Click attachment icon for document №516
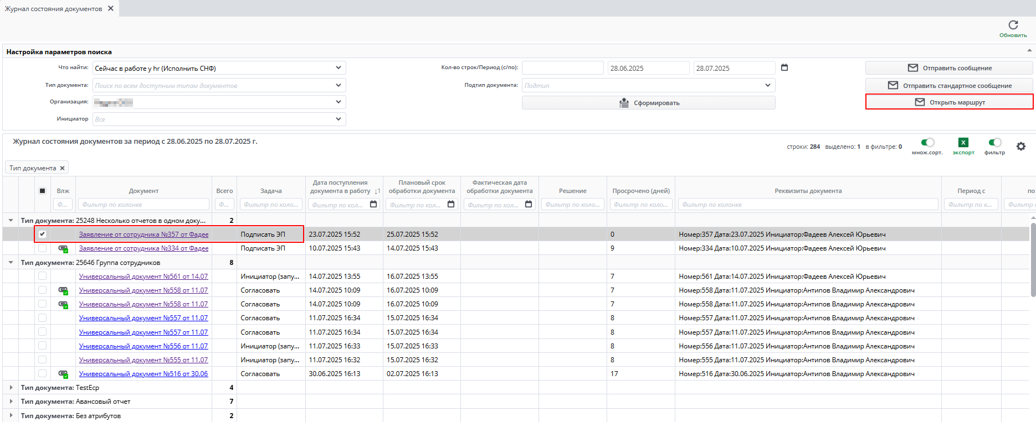The height and width of the screenshot is (422, 1036). coord(63,374)
